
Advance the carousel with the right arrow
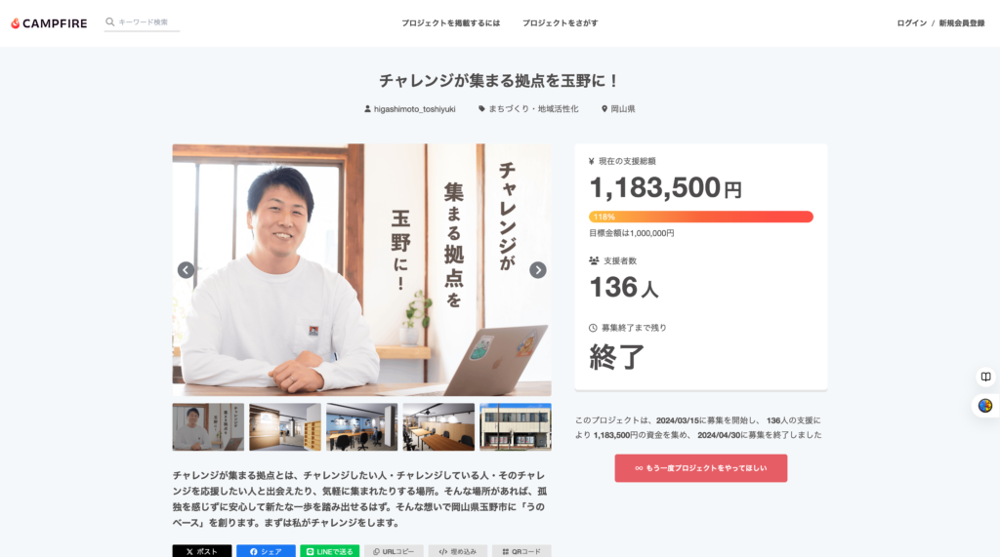pos(538,270)
